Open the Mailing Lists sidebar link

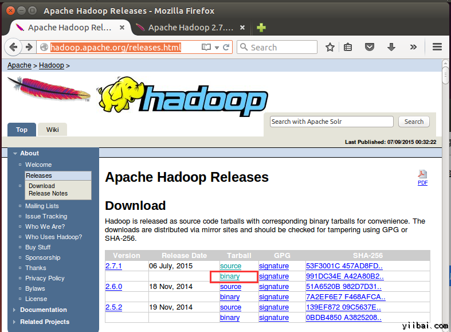pos(42,206)
